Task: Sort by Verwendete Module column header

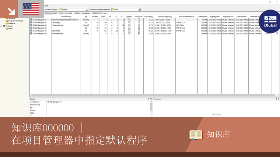Action: (187, 17)
